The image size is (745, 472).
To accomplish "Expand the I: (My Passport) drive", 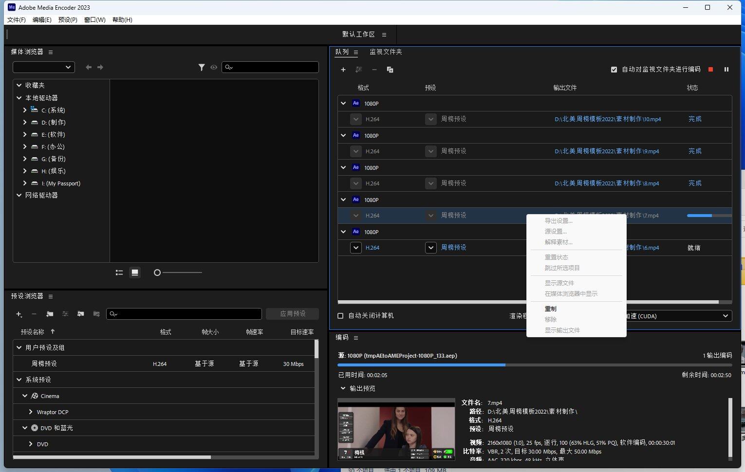I will (x=25, y=183).
